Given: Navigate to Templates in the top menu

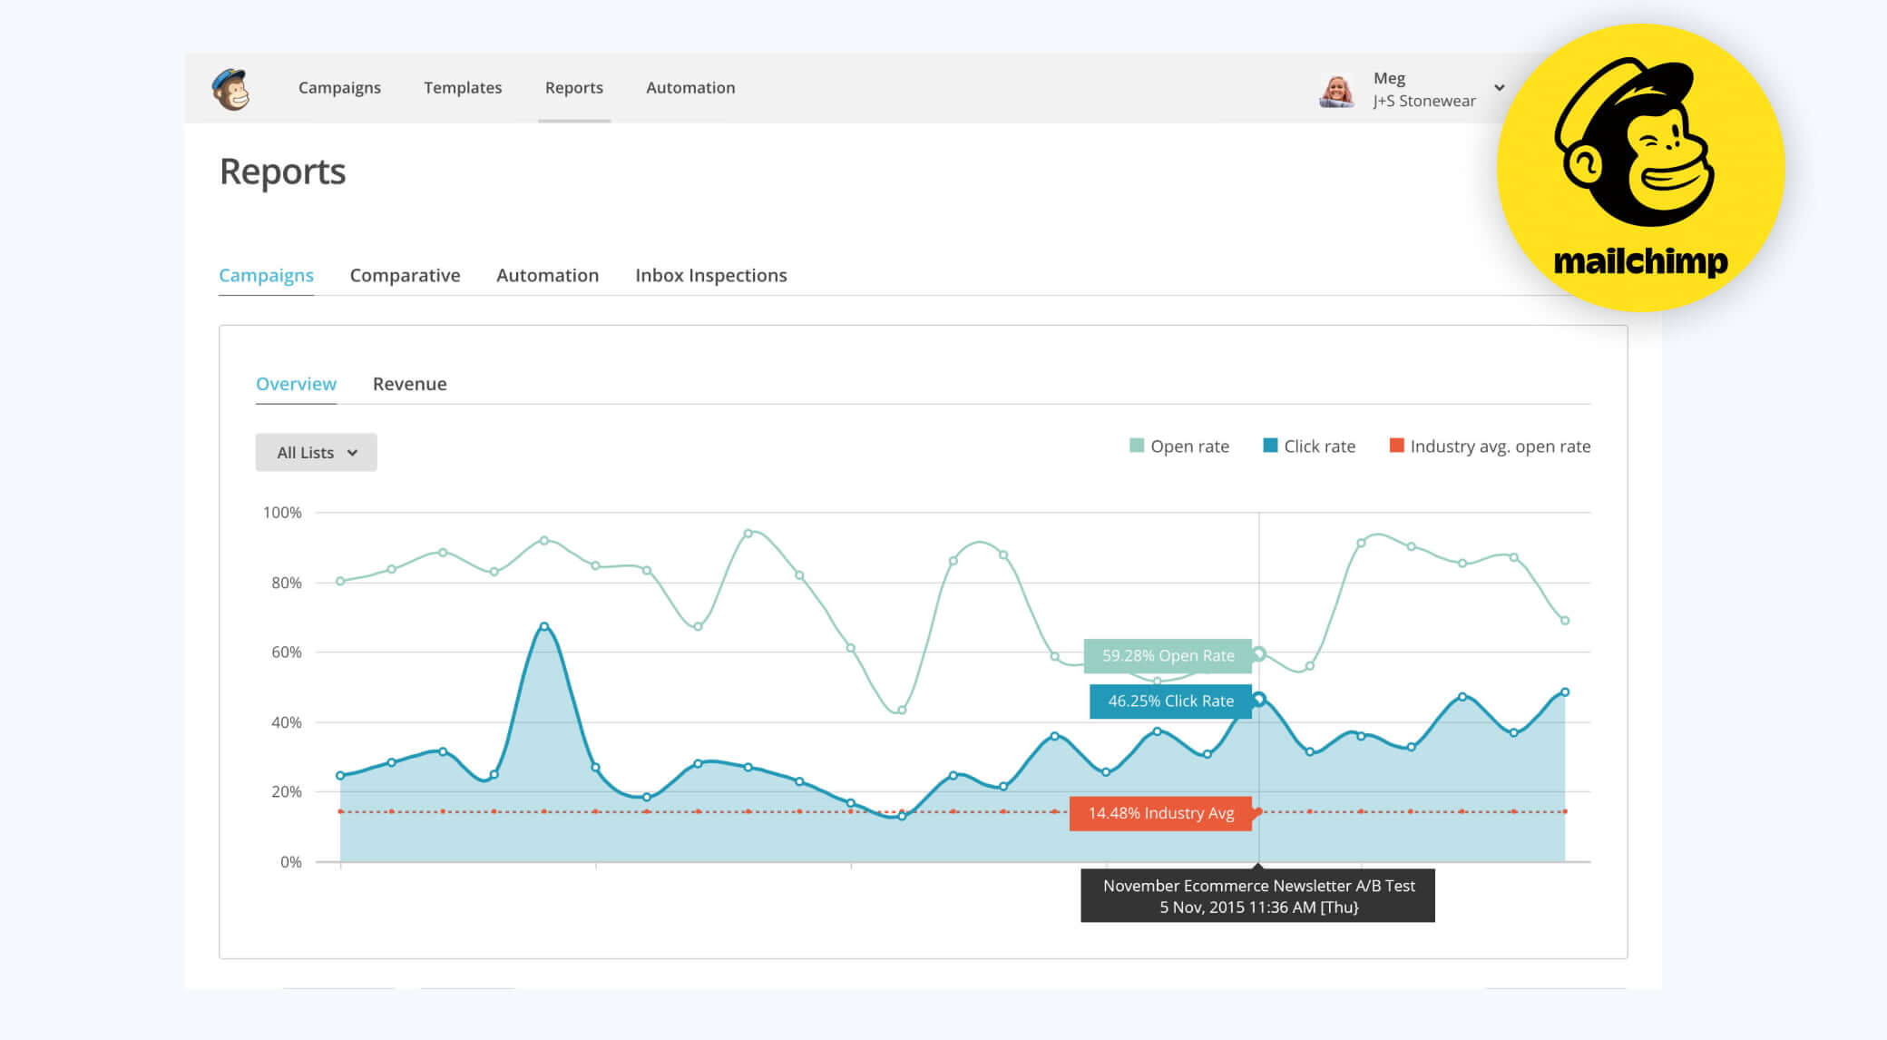Looking at the screenshot, I should 463,87.
